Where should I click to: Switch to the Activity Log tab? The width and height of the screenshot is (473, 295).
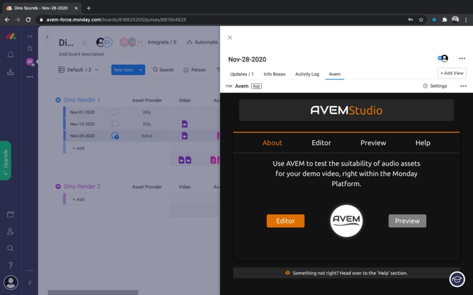[307, 74]
